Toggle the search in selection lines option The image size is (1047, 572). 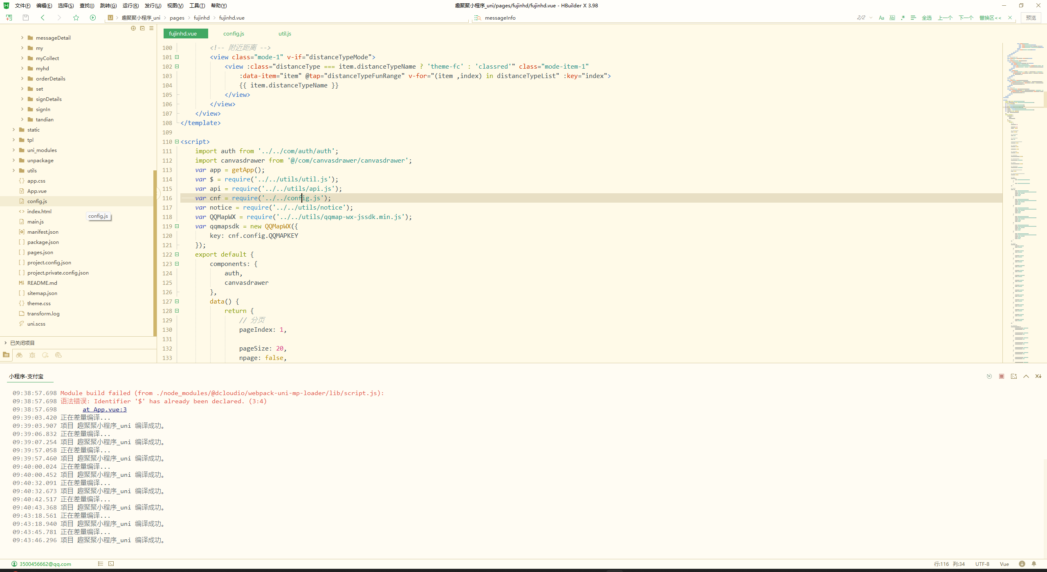click(913, 18)
